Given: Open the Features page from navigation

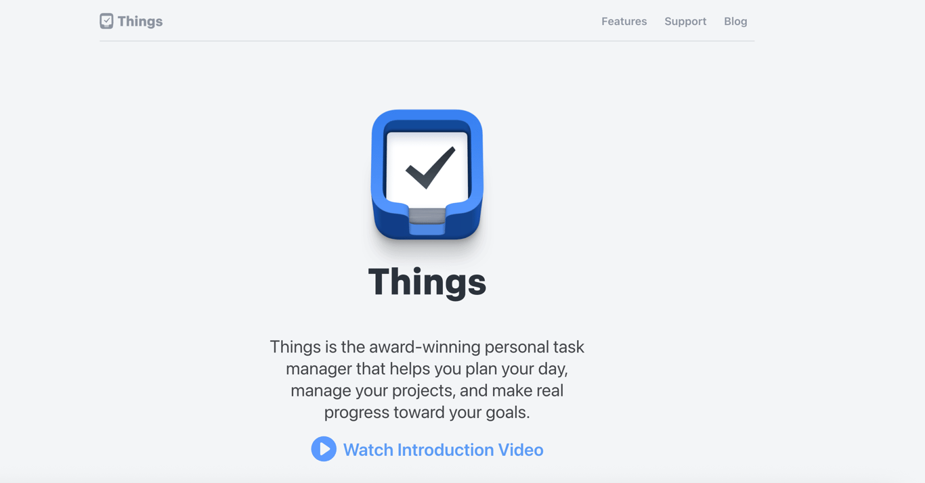Looking at the screenshot, I should coord(624,22).
